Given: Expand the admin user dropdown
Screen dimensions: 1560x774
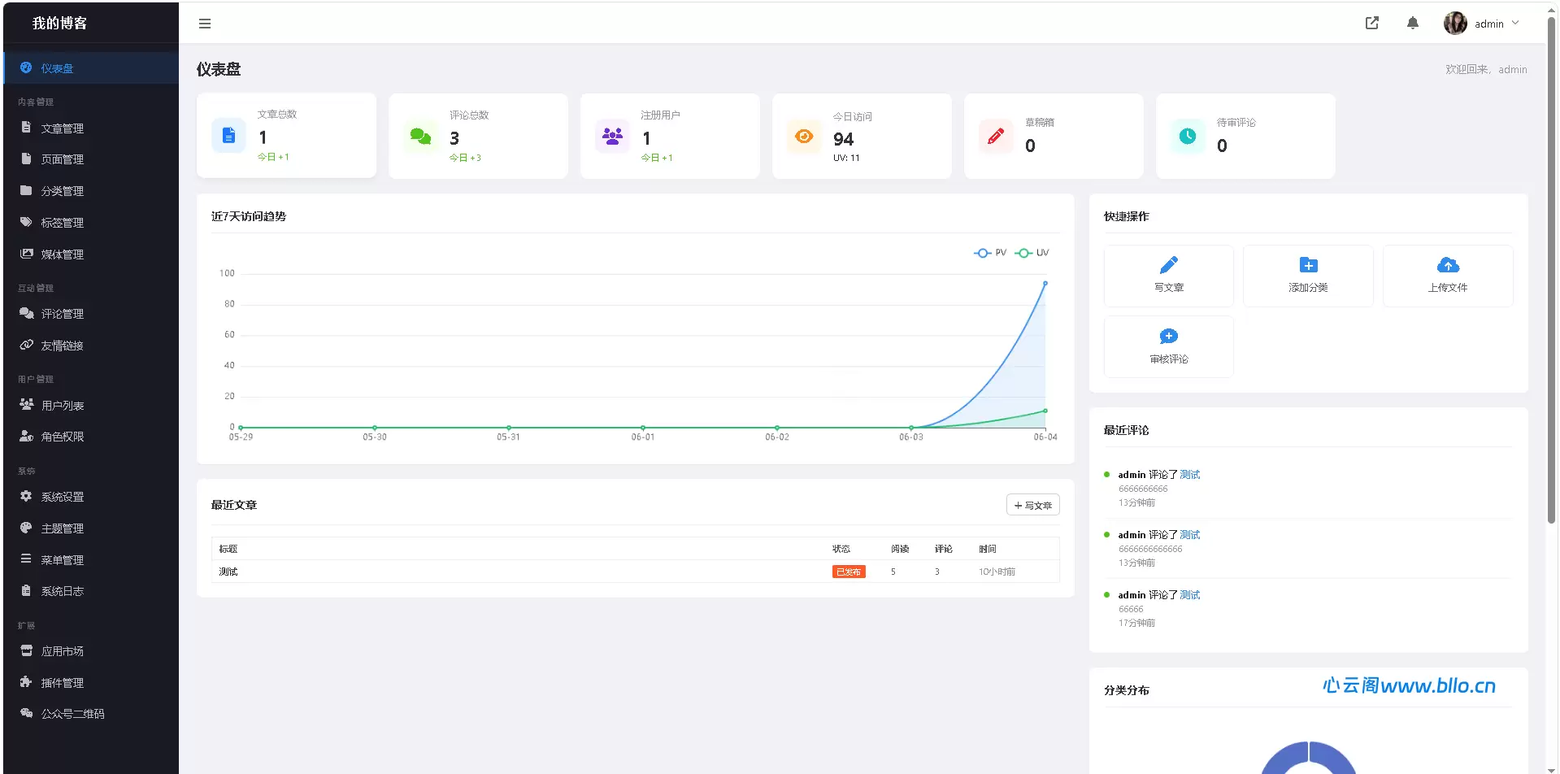Looking at the screenshot, I should tap(1482, 24).
